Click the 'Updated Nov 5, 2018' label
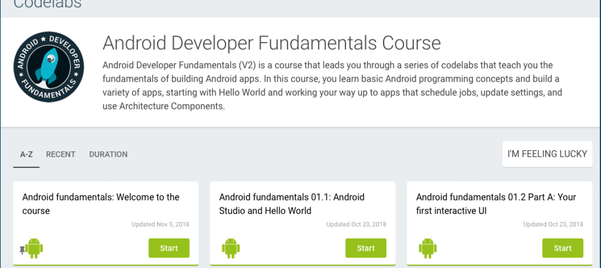Screen dimensions: 601x268 [160, 224]
